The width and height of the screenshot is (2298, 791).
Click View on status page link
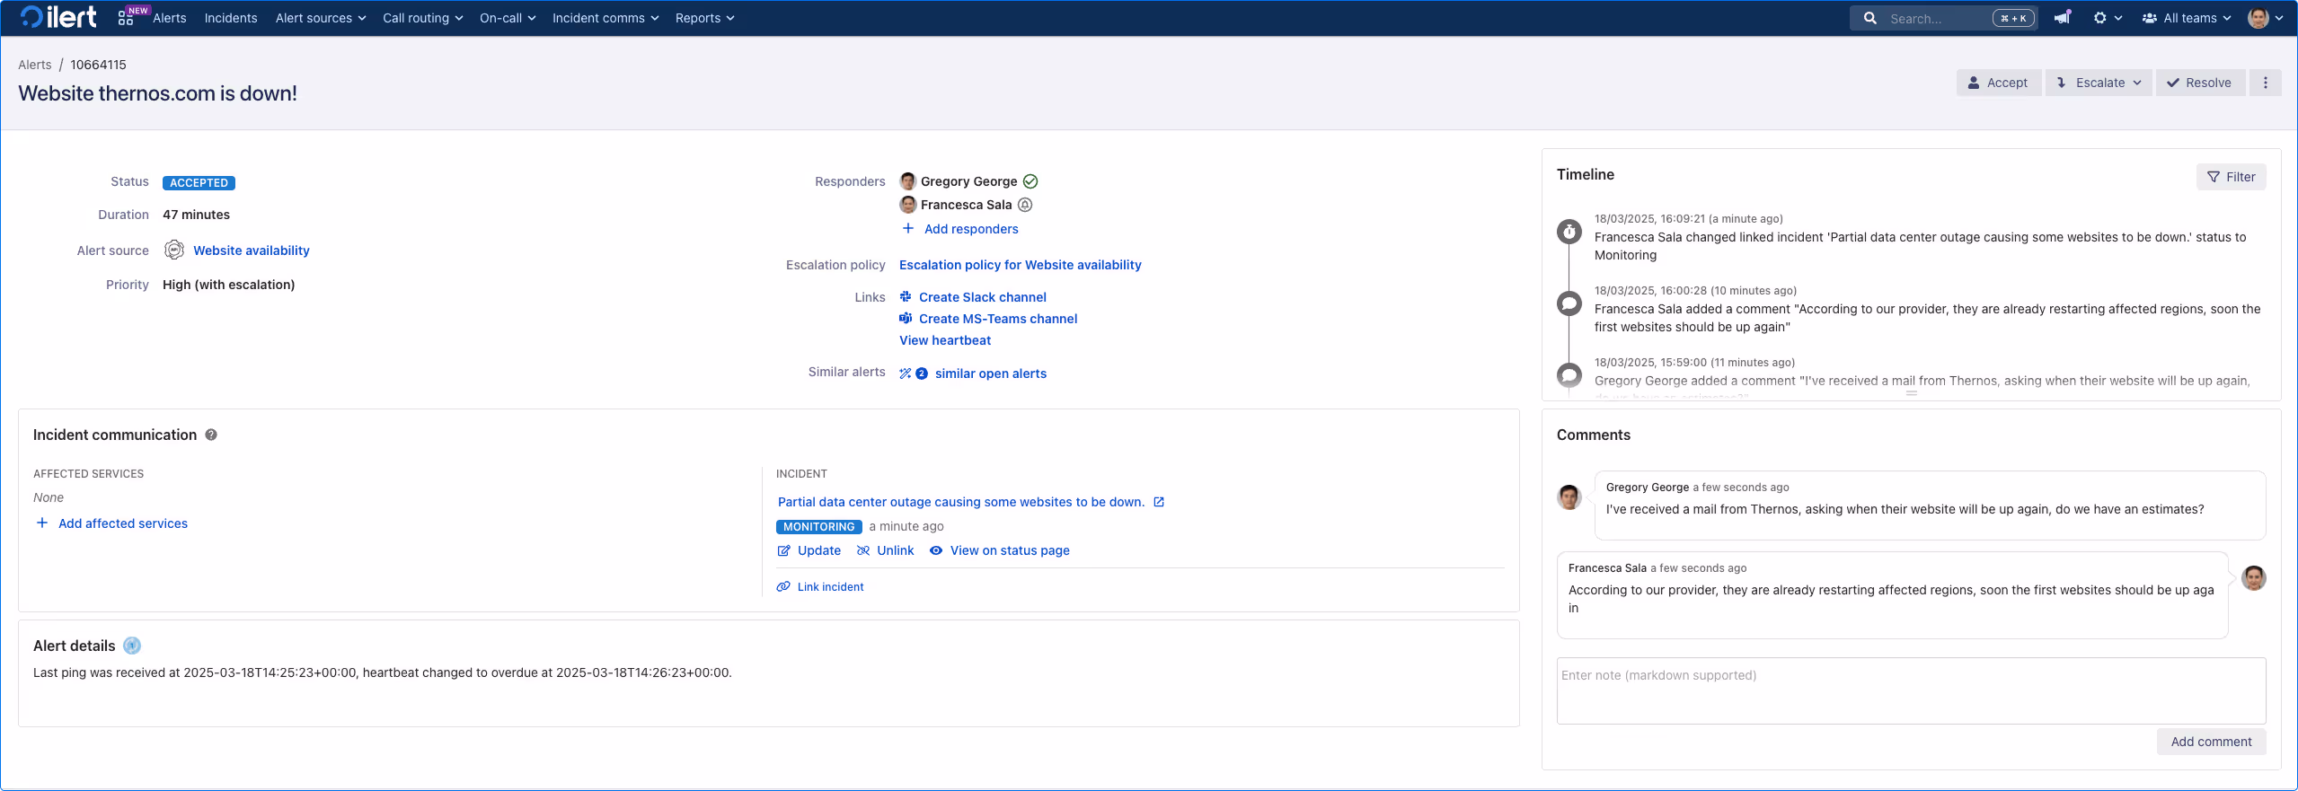(x=1010, y=550)
